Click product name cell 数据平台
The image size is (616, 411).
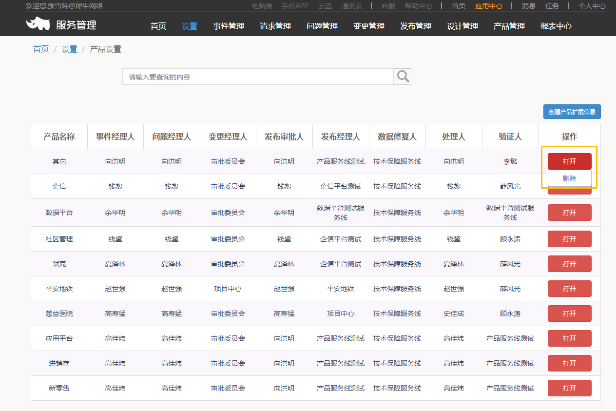[x=59, y=213]
